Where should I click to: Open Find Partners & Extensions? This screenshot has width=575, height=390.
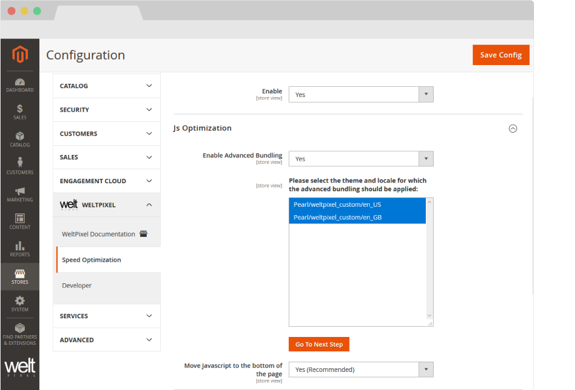[x=20, y=329]
